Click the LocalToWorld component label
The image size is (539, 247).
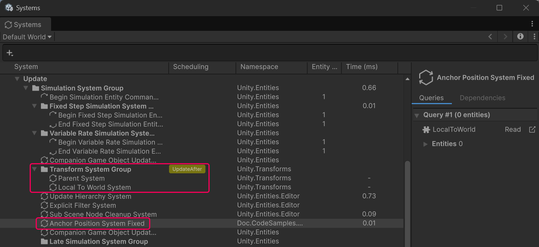454,130
